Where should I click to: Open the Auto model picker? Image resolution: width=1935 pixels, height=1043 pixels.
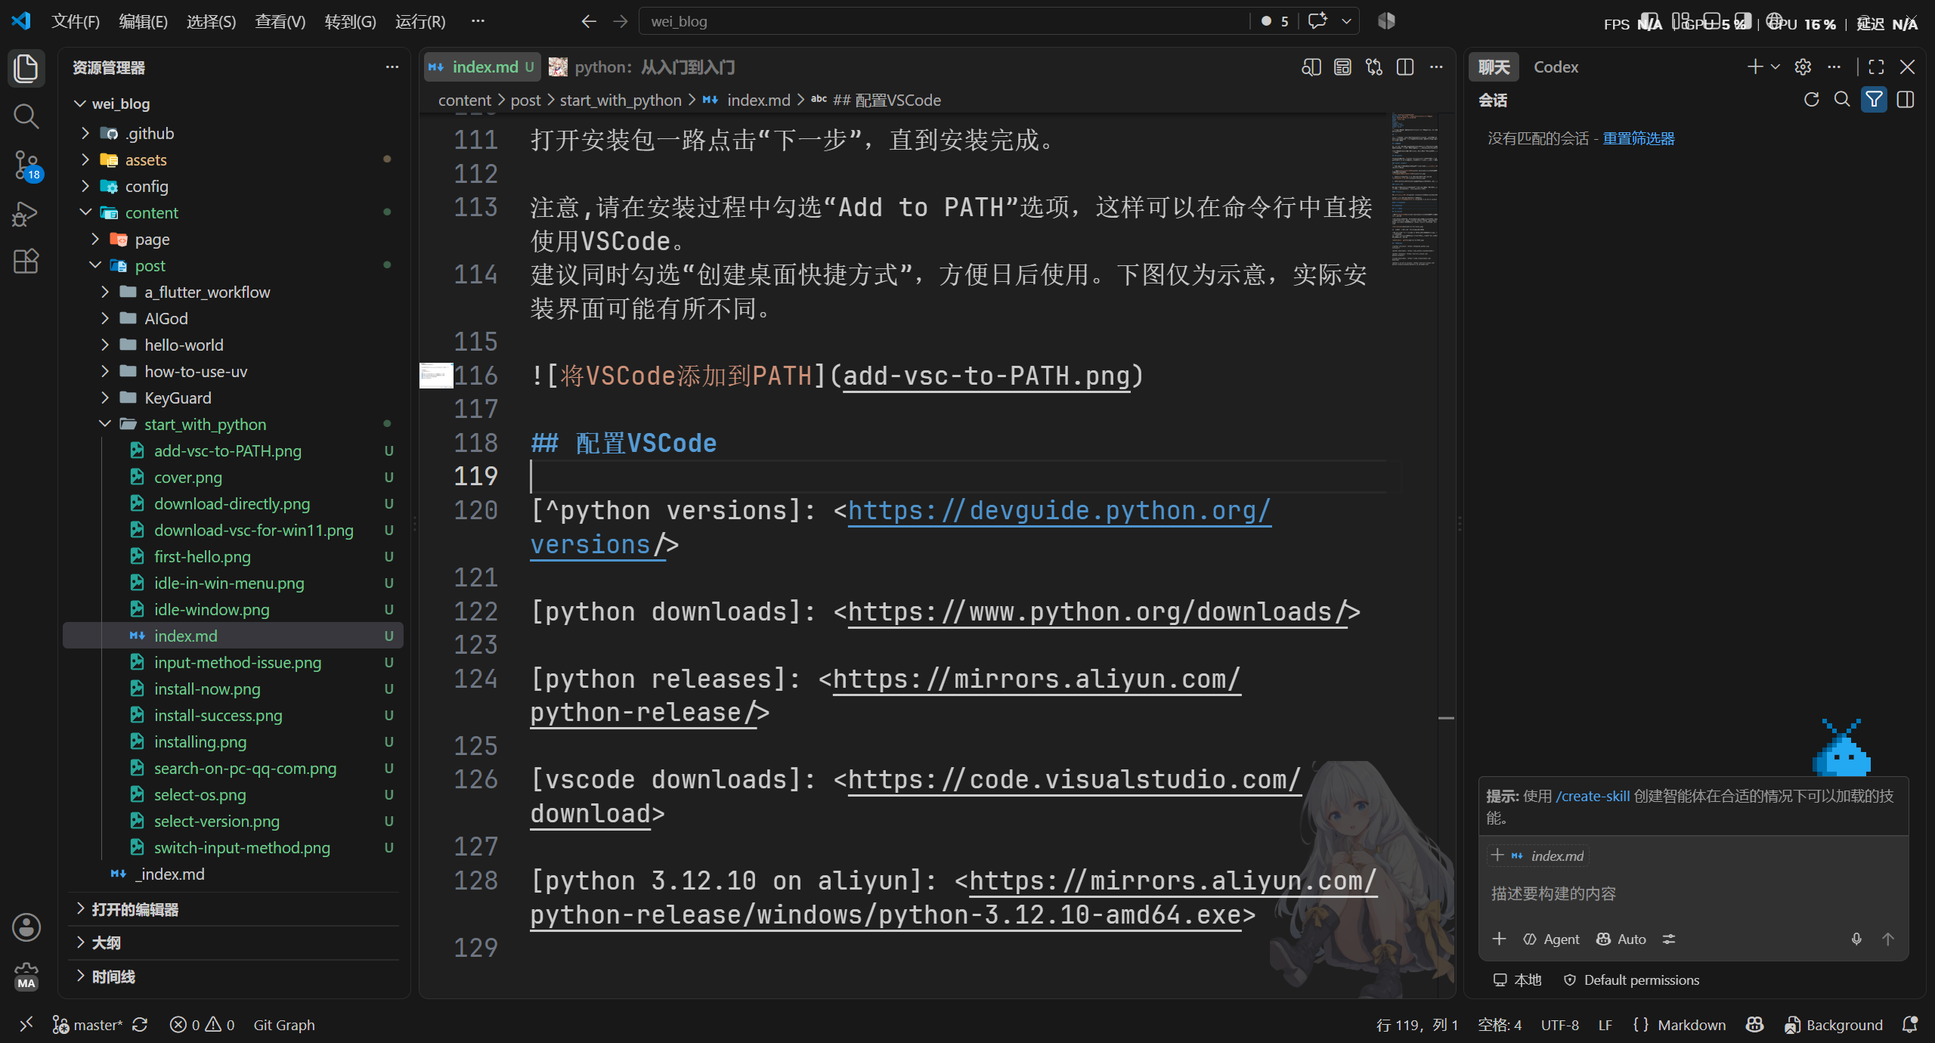[x=1621, y=939]
